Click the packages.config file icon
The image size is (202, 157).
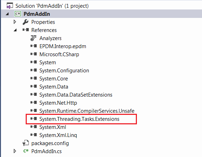(x=26, y=143)
